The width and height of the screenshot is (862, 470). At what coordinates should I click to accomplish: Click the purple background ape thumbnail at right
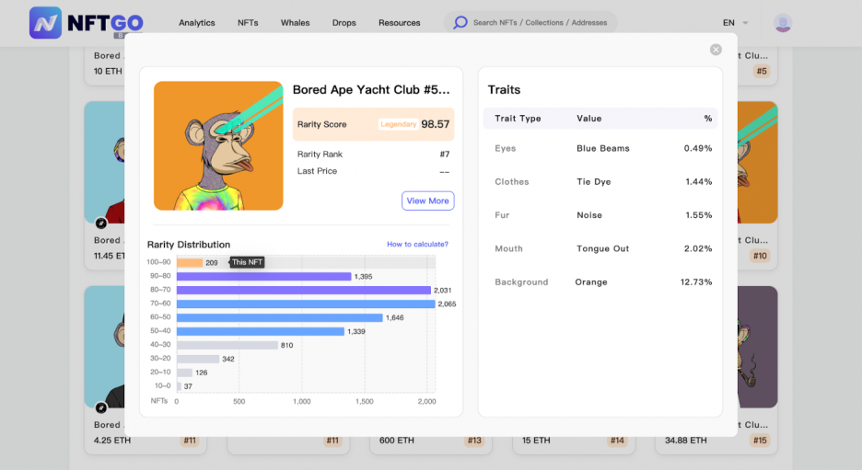tap(758, 347)
